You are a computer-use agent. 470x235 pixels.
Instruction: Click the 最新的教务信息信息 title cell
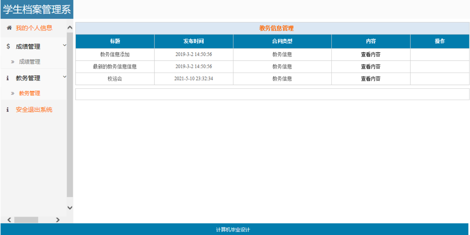[115, 67]
